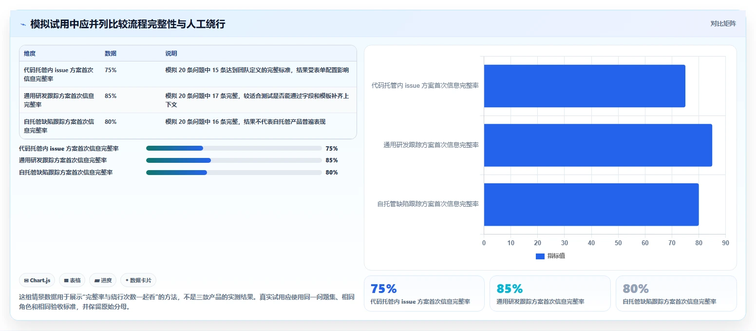Select the Chart.js tag chip
756x331 pixels.
point(38,280)
